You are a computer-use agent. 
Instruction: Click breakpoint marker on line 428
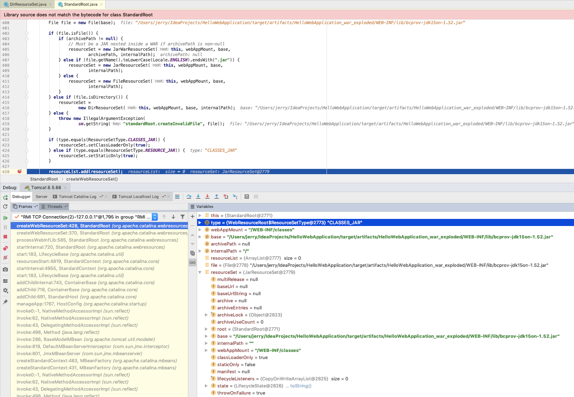point(19,171)
